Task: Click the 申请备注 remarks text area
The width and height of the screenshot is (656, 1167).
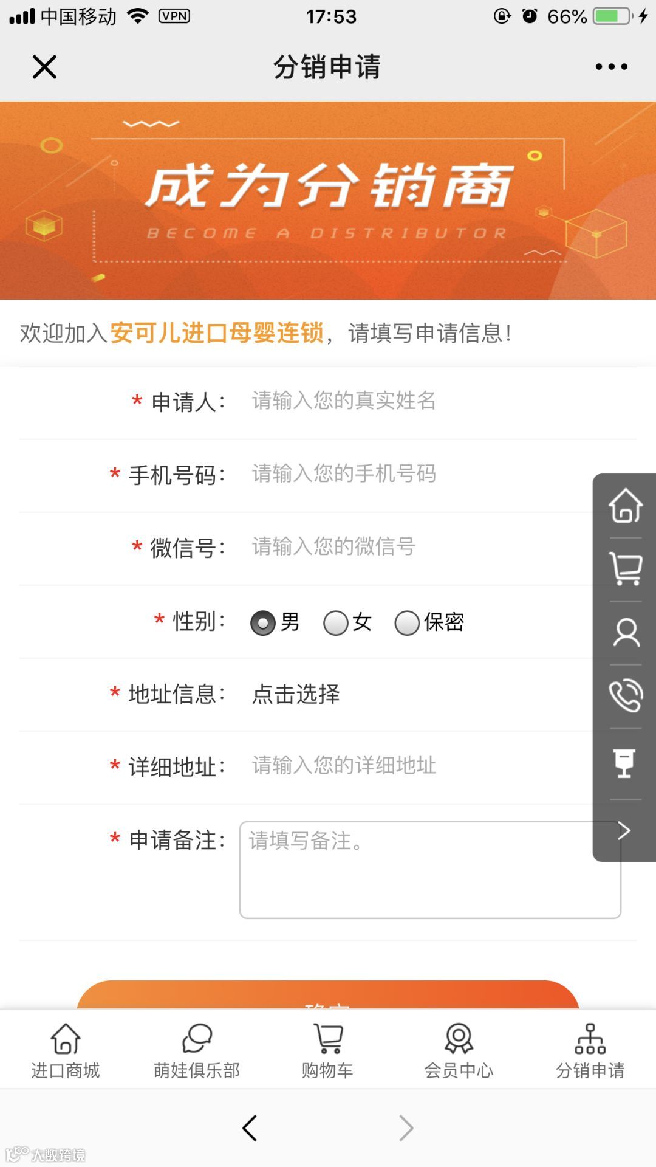Action: (430, 870)
